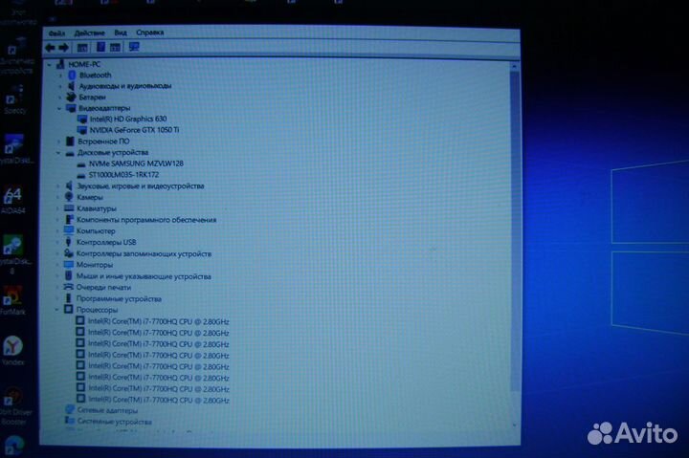Select NVIDIA GeForce GTX 1050 Ti device
This screenshot has width=689, height=458.
tap(134, 130)
